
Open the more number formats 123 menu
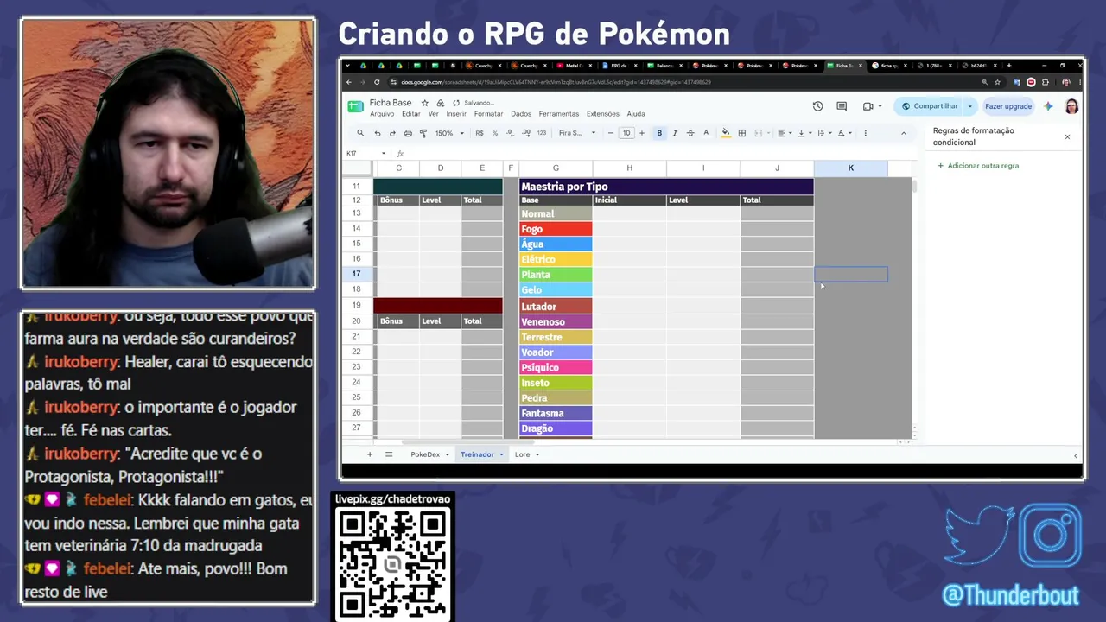click(x=542, y=133)
